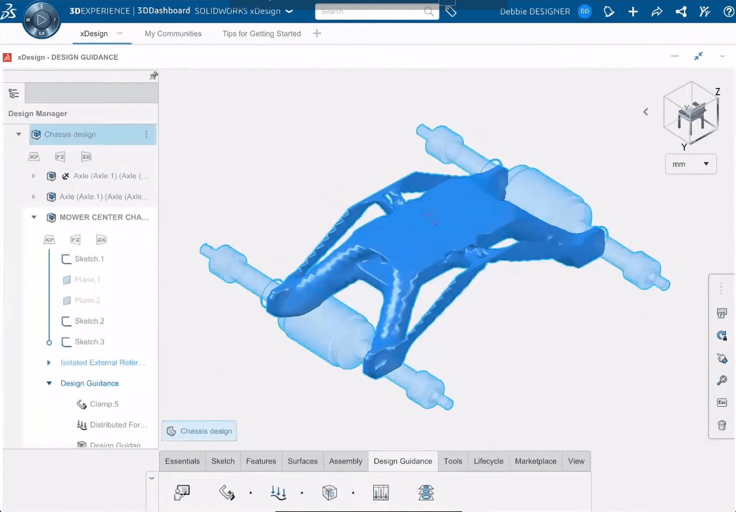Collapse the Design Guidance tree node
This screenshot has width=736, height=512.
[x=48, y=383]
